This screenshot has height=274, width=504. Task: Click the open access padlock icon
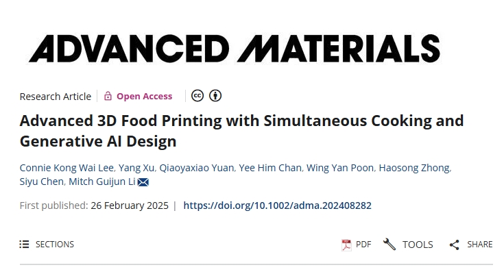pos(108,97)
